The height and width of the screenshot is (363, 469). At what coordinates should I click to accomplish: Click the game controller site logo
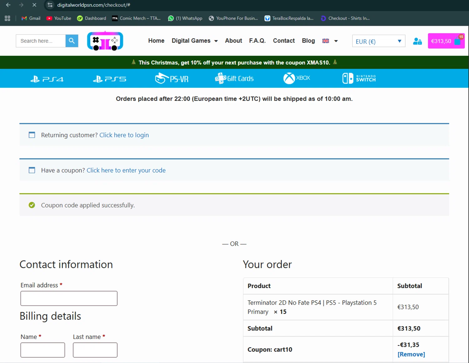coord(105,41)
